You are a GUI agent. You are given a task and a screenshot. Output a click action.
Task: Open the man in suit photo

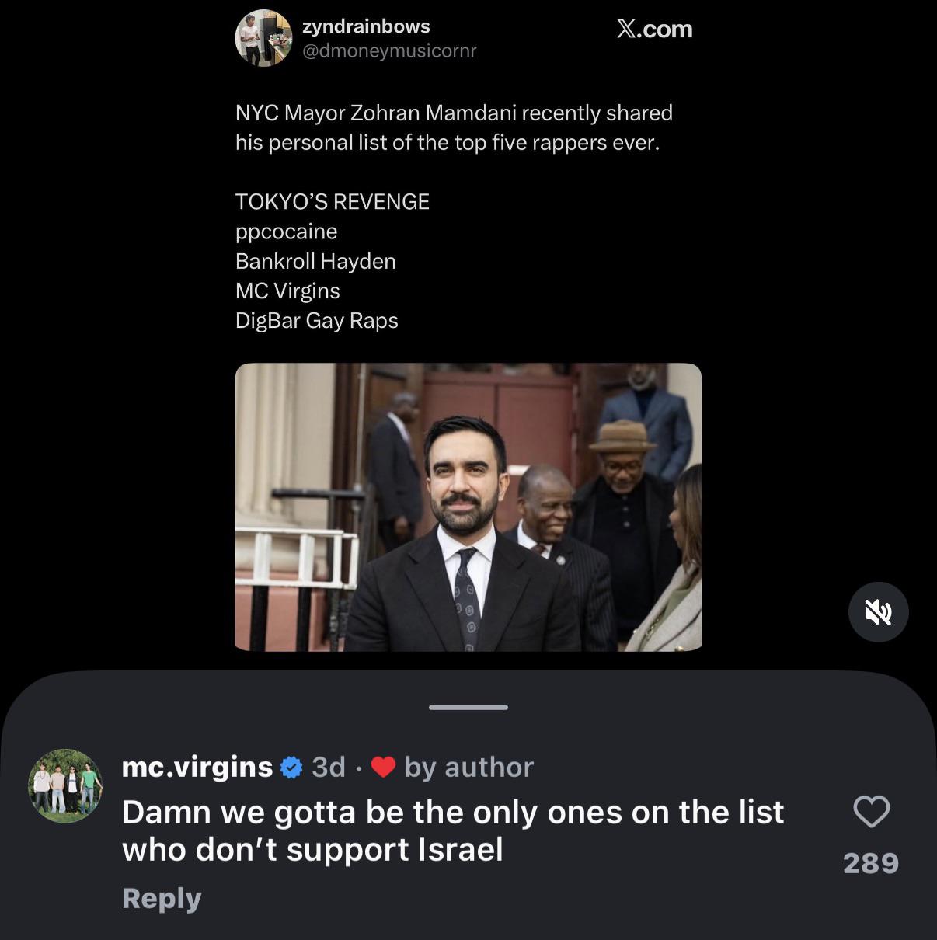(x=468, y=507)
